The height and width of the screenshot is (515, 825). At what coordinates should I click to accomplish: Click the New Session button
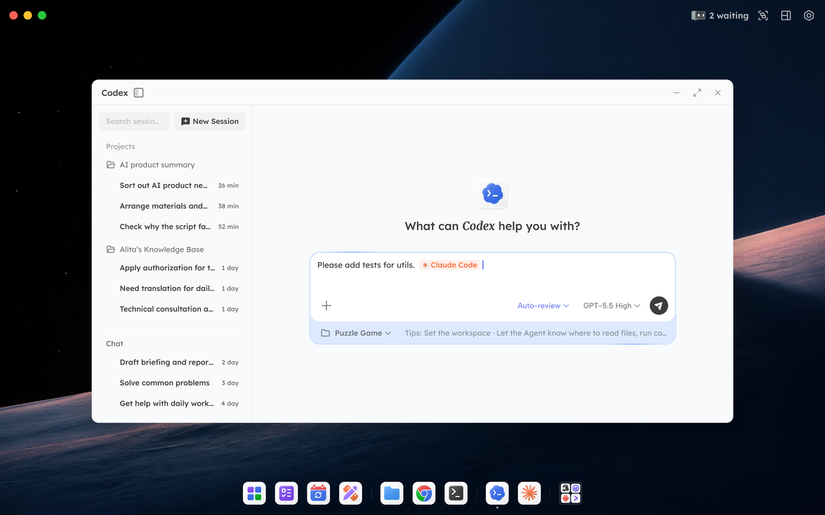pyautogui.click(x=210, y=121)
